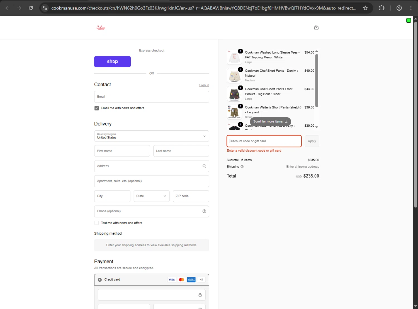Image resolution: width=418 pixels, height=309 pixels.
Task: Click the Address input field
Action: pos(152,166)
